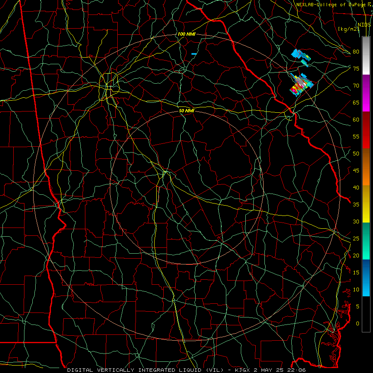The height and width of the screenshot is (373, 373).
Task: Click the 100 NMI range ring label
Action: click(x=186, y=34)
